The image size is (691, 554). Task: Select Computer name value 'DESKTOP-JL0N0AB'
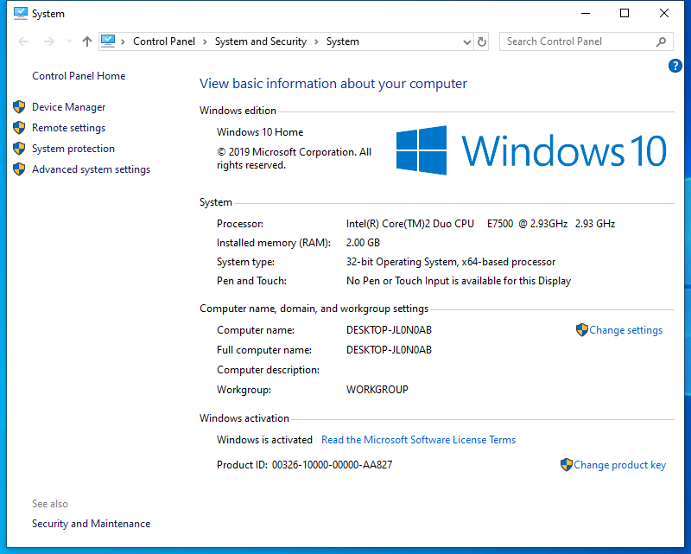click(390, 330)
